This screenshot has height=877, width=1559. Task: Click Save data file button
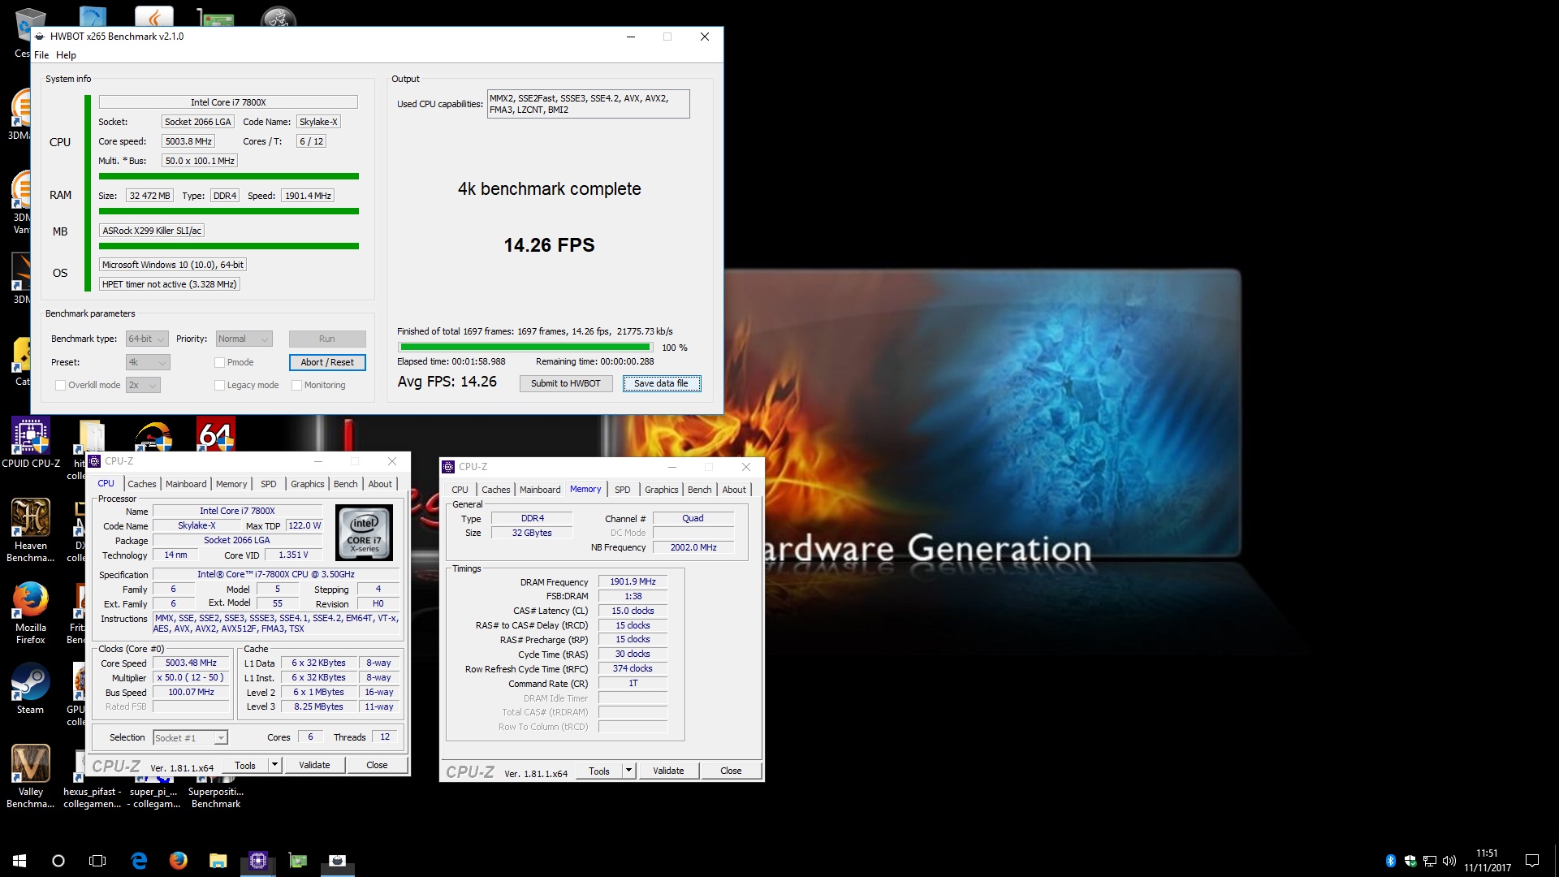[661, 383]
